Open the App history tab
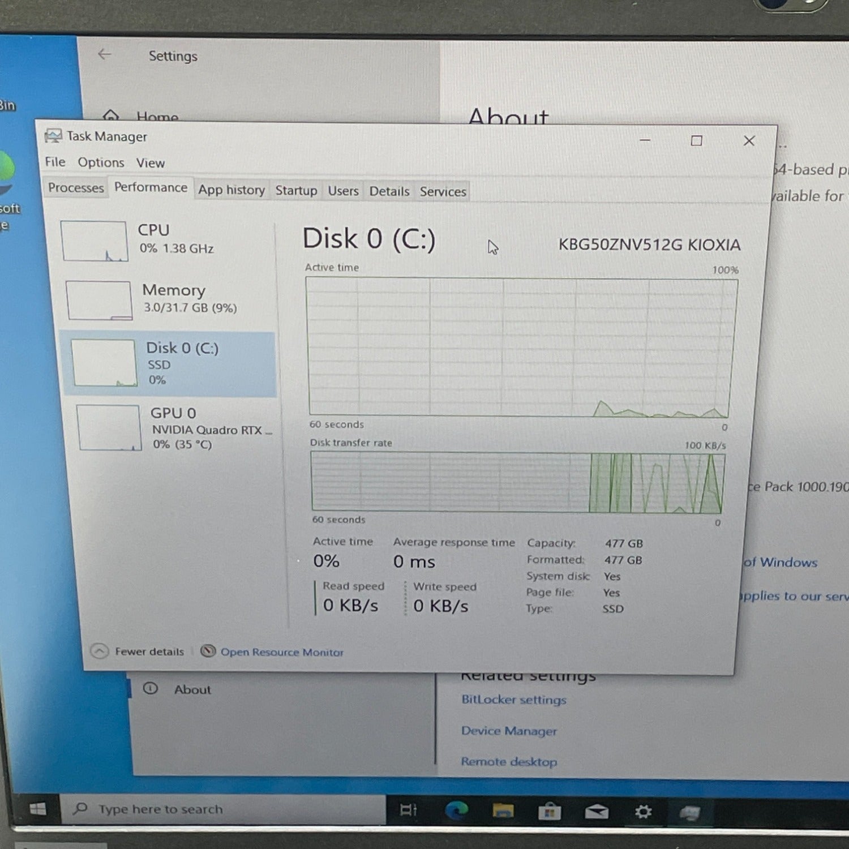849x849 pixels. pos(231,190)
